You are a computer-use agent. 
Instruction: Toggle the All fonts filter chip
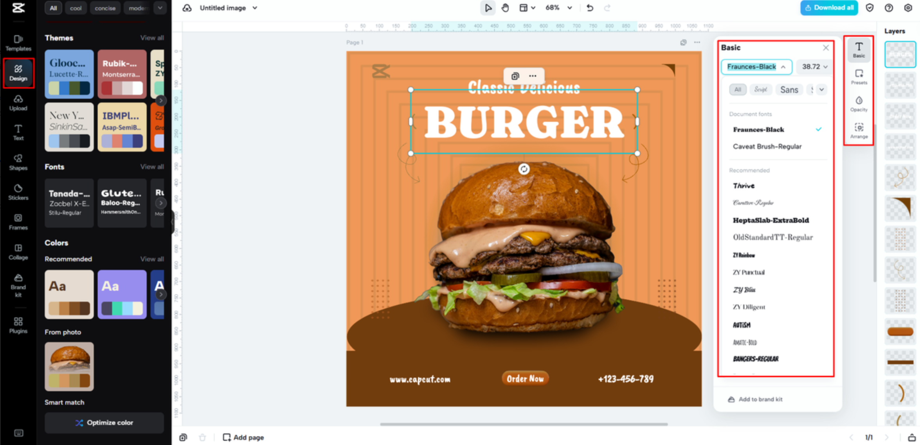(737, 89)
